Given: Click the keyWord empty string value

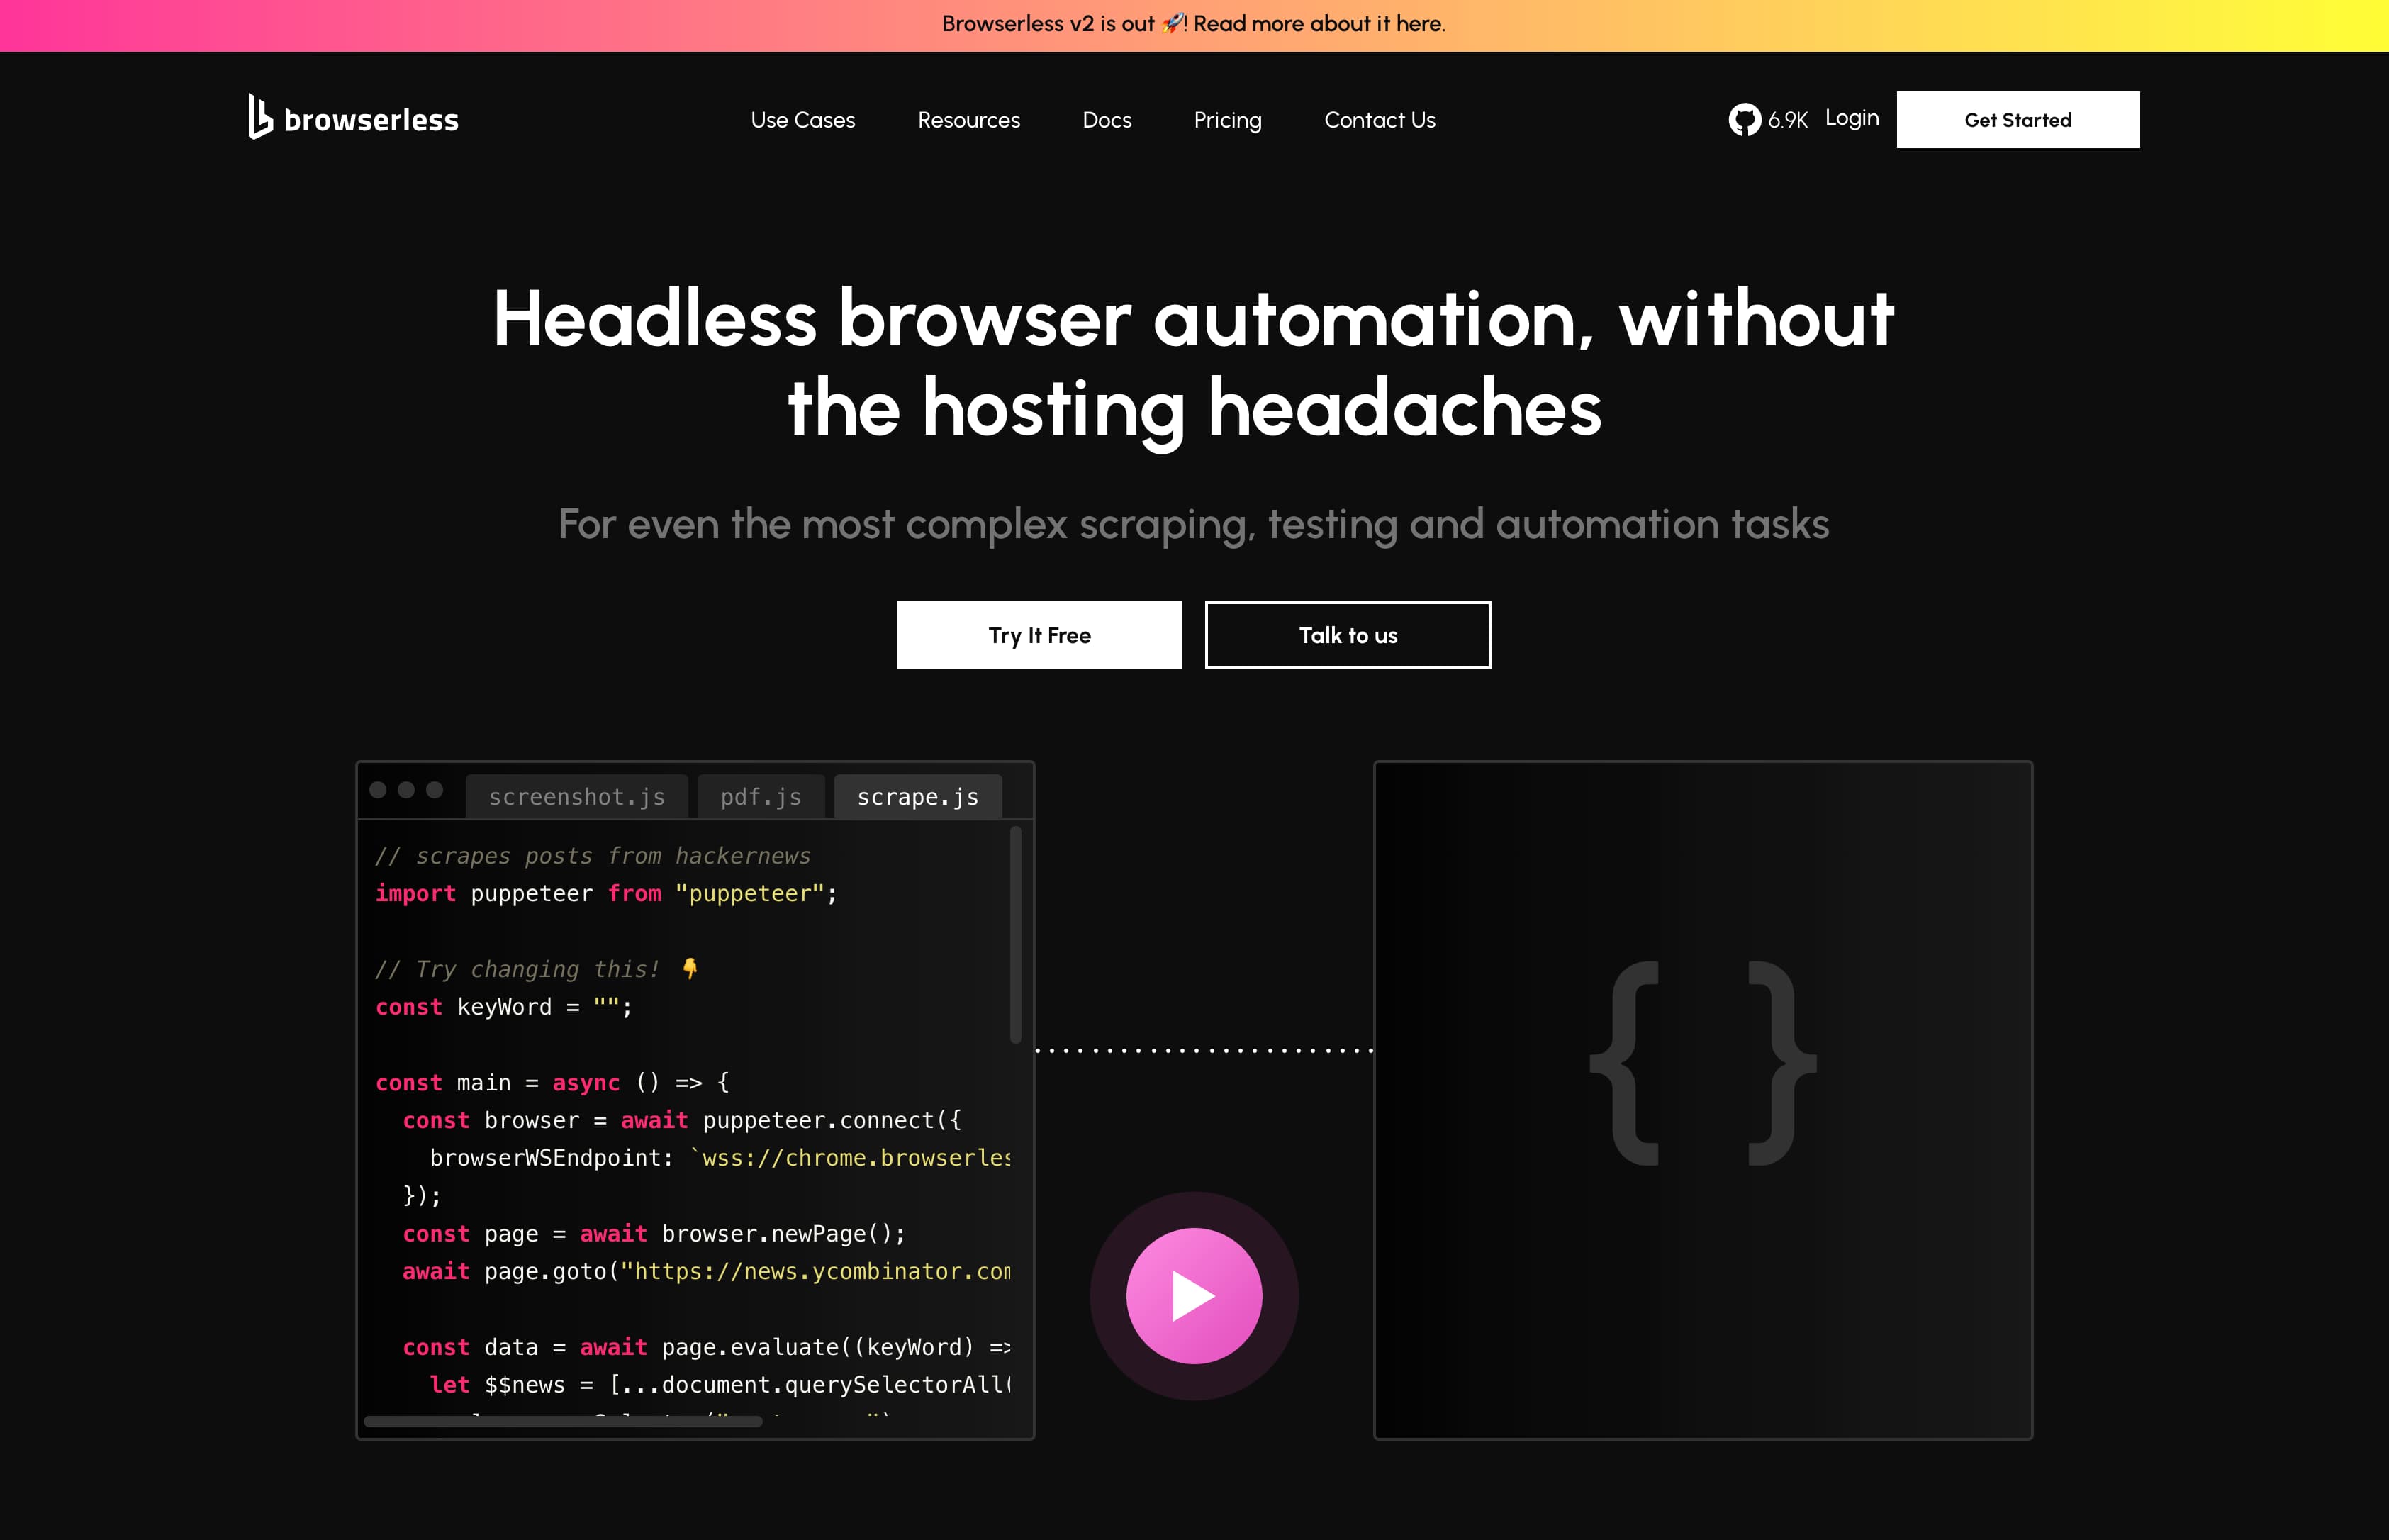Looking at the screenshot, I should 605,1007.
